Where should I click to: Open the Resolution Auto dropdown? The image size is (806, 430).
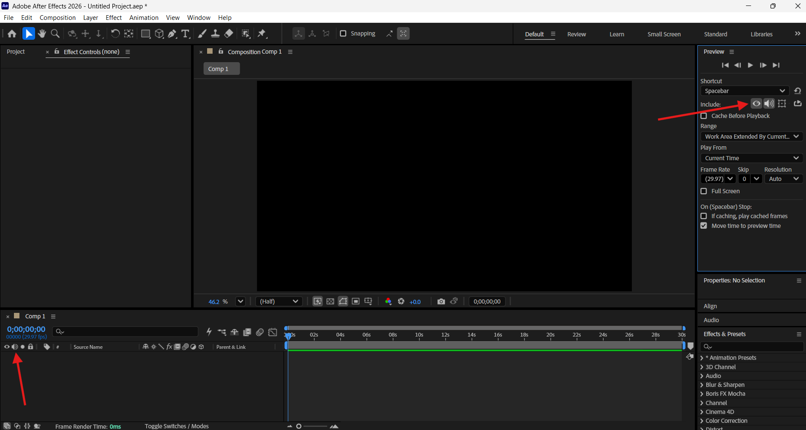[x=784, y=179]
